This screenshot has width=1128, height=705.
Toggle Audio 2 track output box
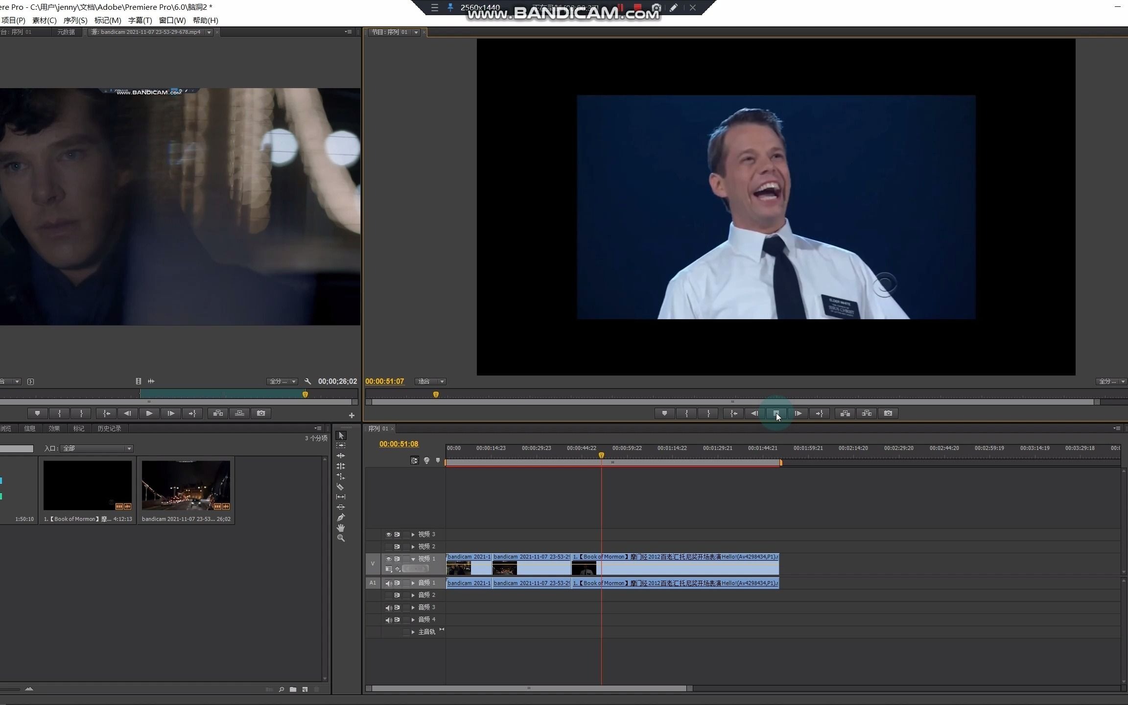[389, 595]
